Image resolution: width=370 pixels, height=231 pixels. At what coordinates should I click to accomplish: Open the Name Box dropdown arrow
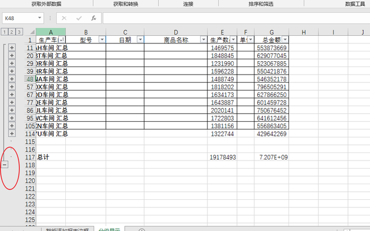40,18
